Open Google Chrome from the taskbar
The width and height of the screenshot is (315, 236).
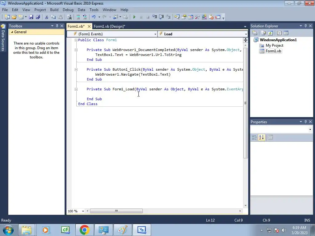click(84, 230)
